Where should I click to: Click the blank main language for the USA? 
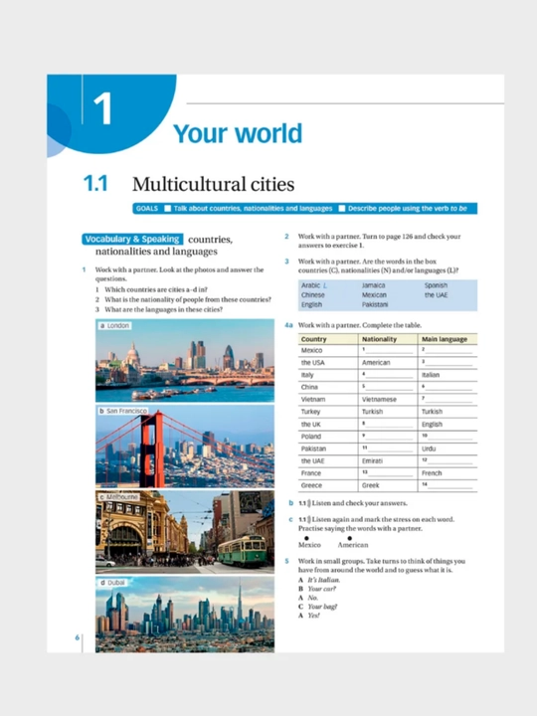(447, 363)
